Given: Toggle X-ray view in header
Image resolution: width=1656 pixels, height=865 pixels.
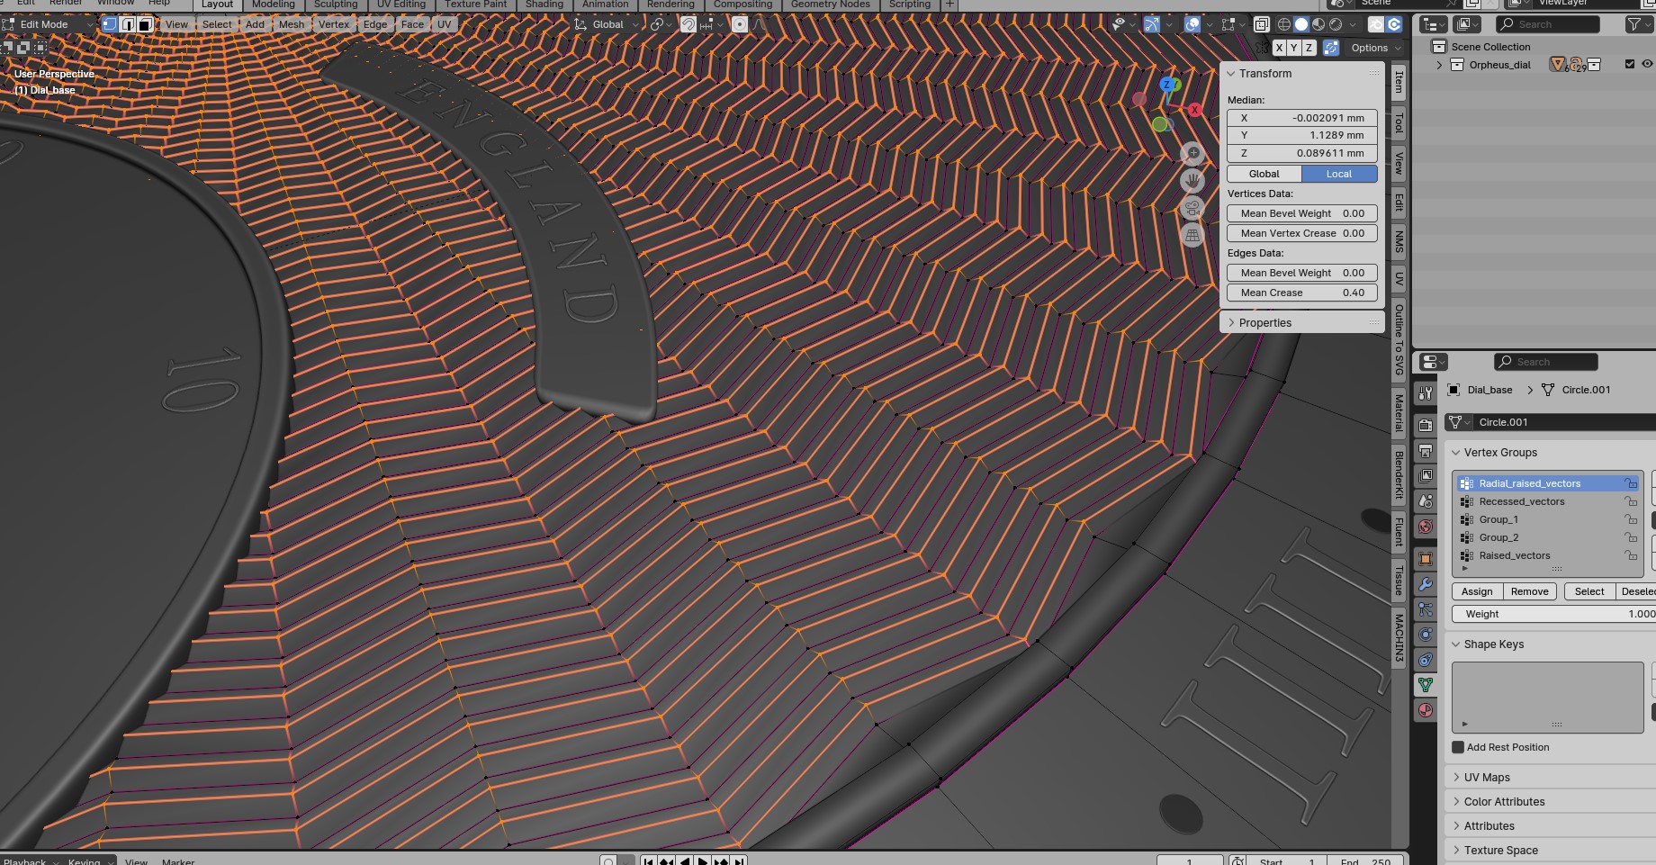Looking at the screenshot, I should tap(1262, 24).
